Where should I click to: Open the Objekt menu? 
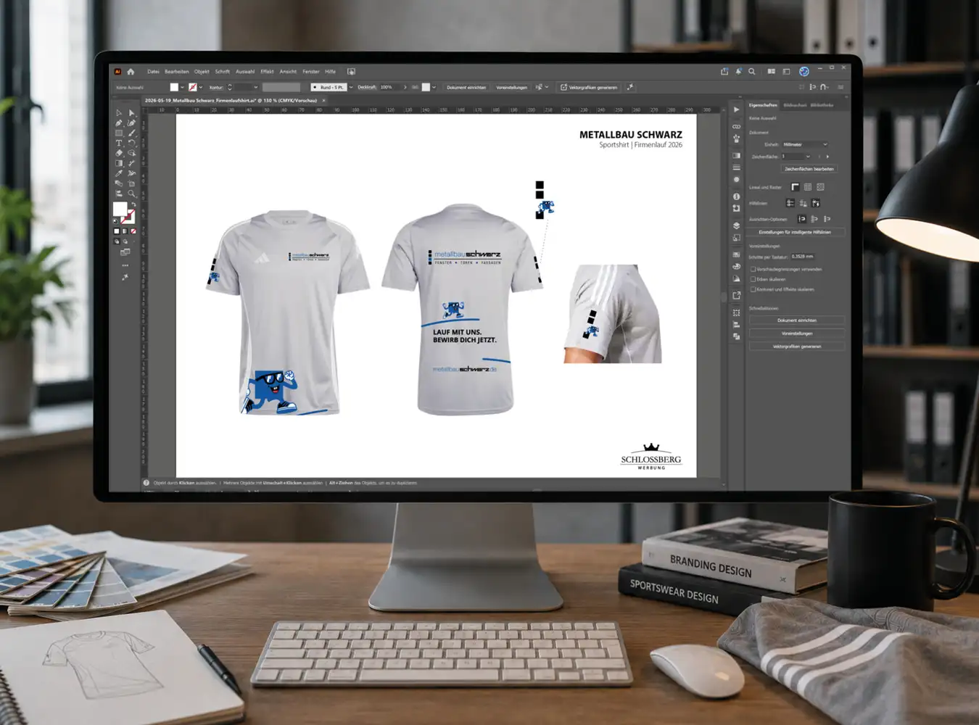202,72
